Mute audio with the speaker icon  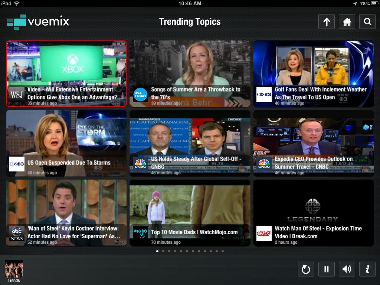(347, 269)
